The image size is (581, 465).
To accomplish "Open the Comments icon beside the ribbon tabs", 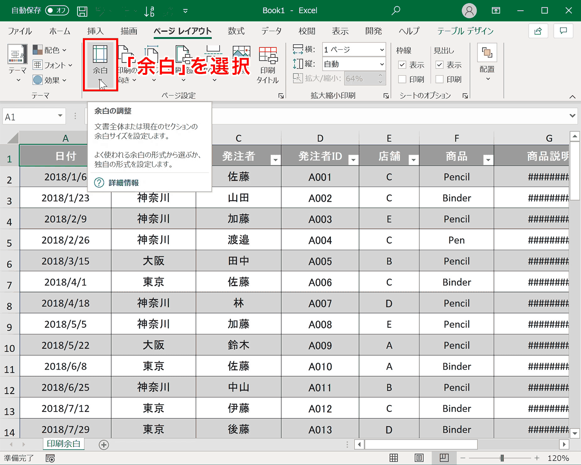I will coord(564,31).
